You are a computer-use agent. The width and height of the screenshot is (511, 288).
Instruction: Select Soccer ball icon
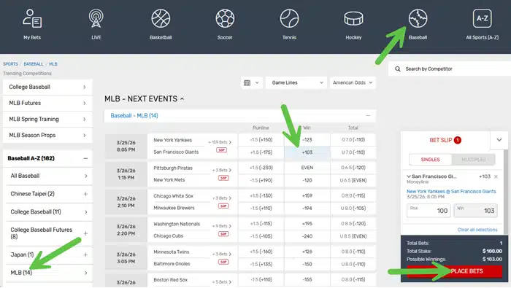(225, 18)
